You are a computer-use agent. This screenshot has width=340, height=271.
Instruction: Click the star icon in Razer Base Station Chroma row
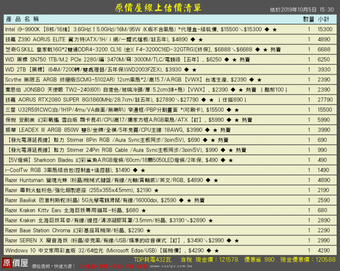pos(149,231)
